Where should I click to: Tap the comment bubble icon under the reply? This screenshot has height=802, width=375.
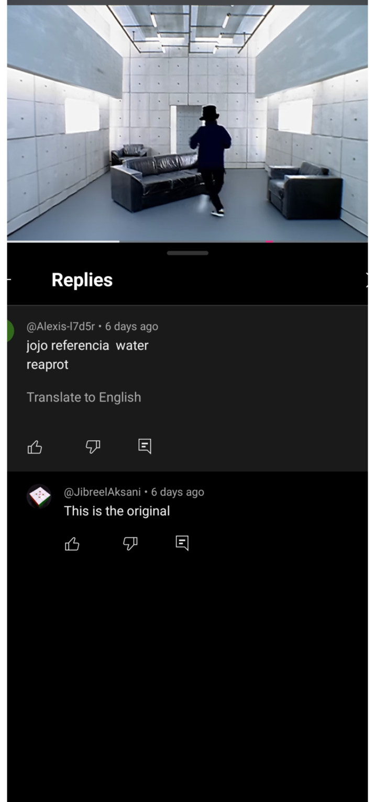(181, 543)
